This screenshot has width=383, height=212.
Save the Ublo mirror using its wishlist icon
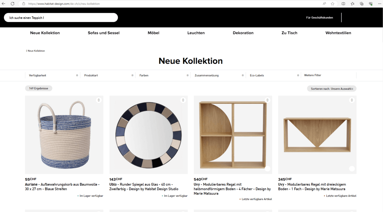coord(183,100)
